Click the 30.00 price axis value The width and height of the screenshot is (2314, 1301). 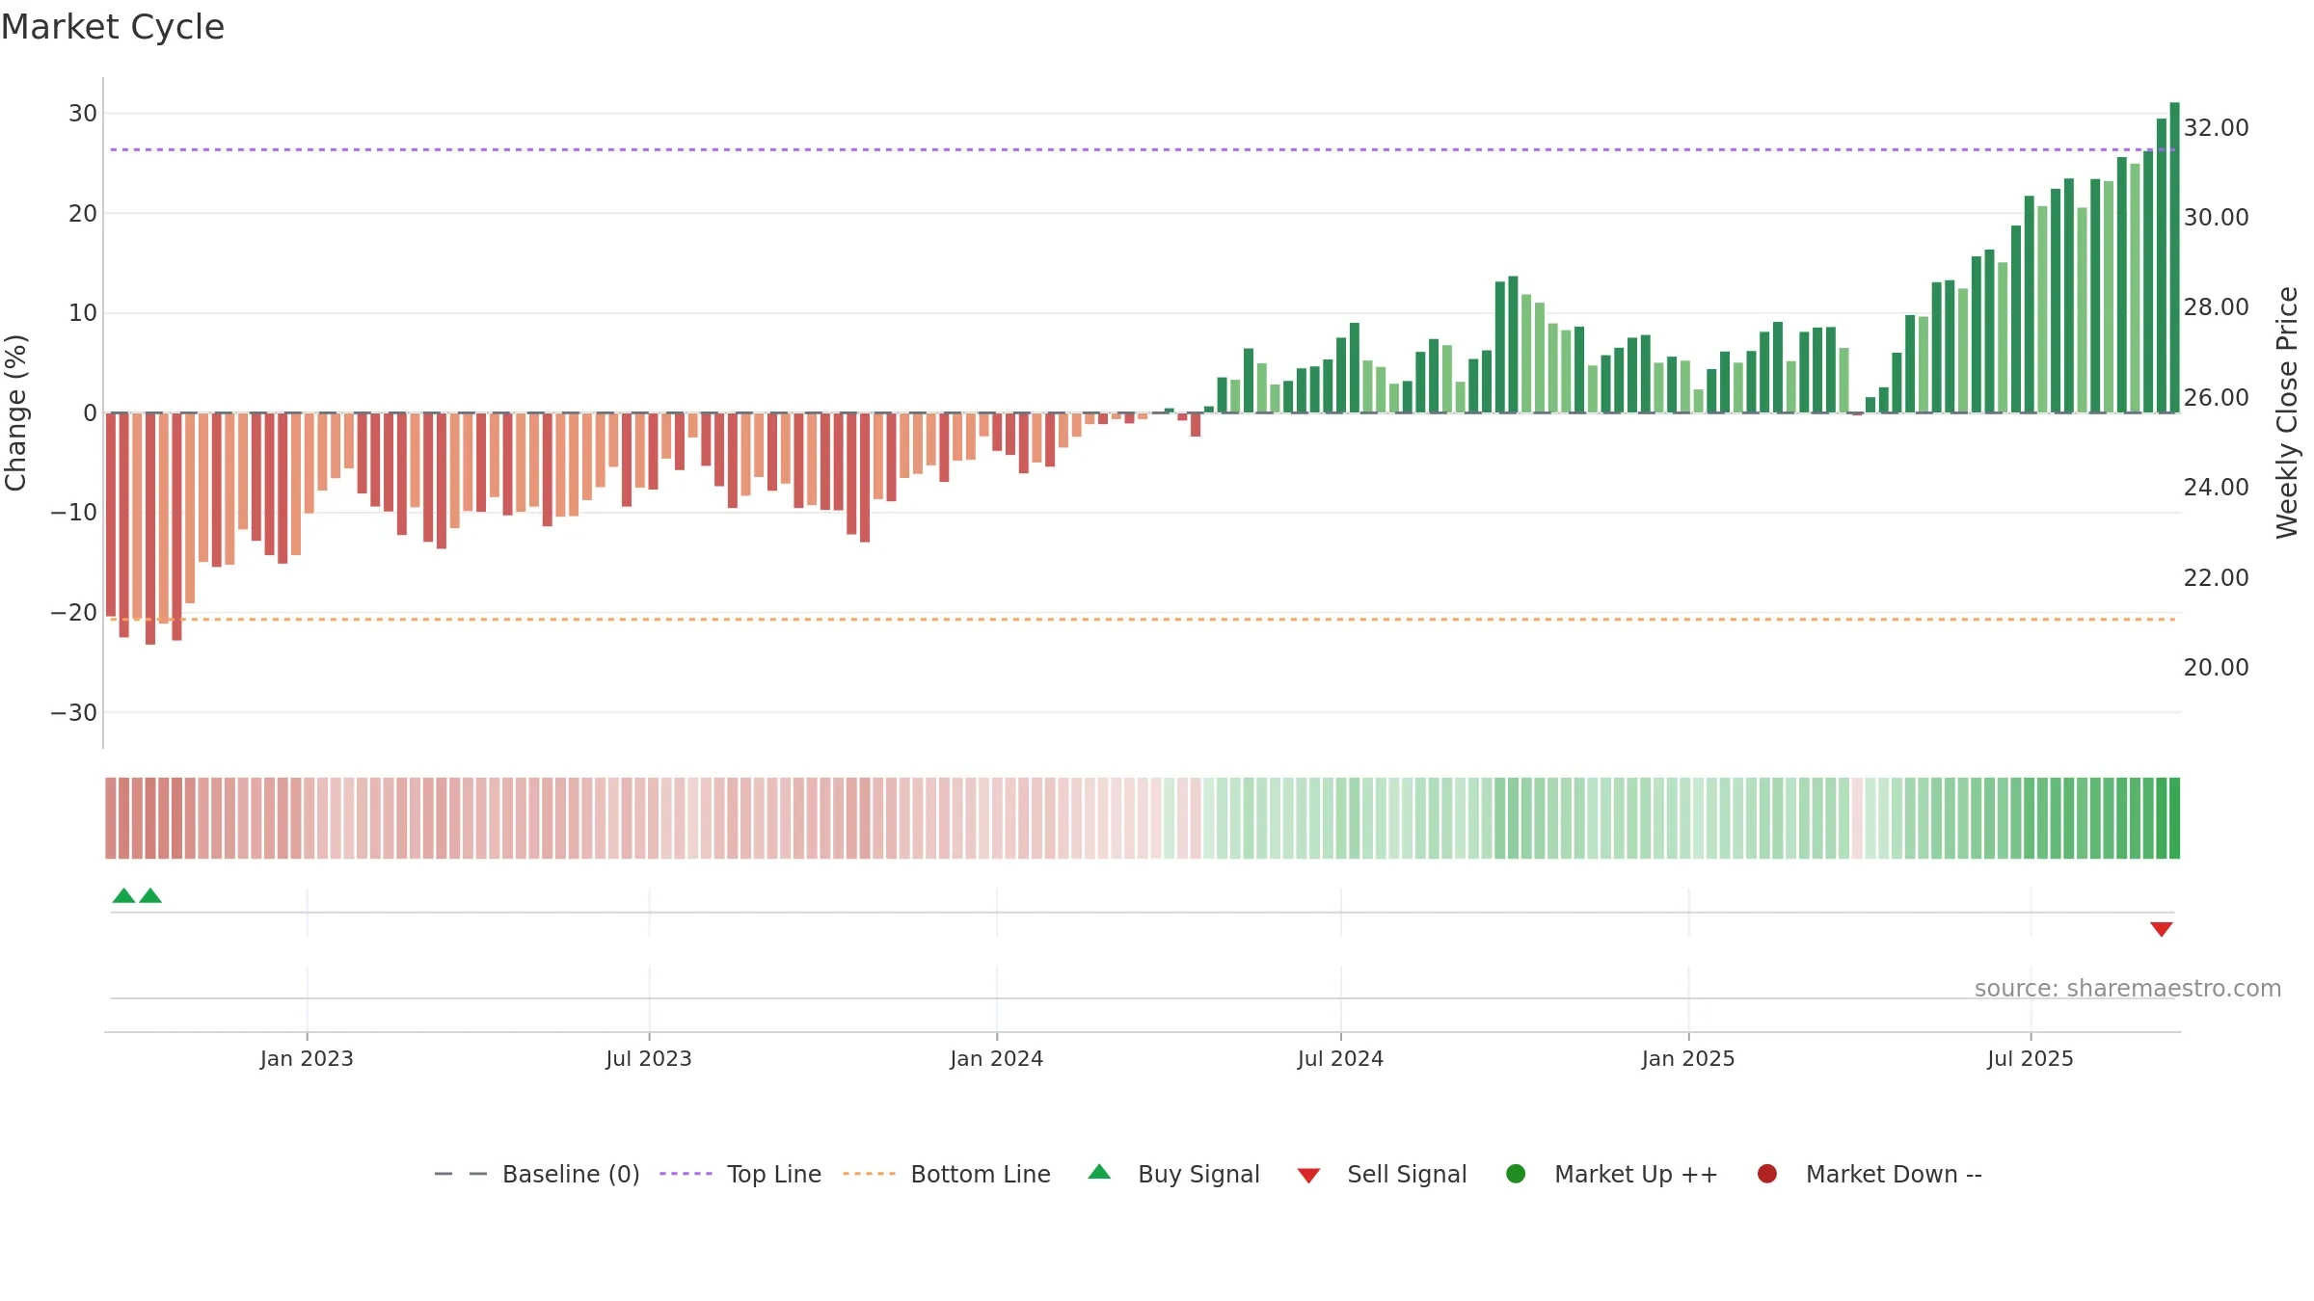click(x=2216, y=217)
